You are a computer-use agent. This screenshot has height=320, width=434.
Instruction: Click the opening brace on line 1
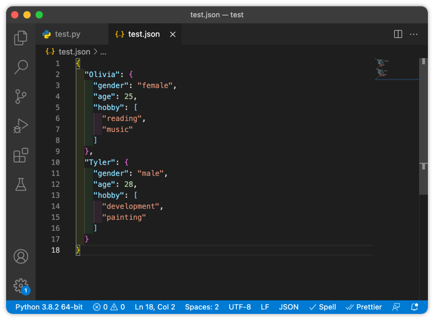click(x=78, y=64)
